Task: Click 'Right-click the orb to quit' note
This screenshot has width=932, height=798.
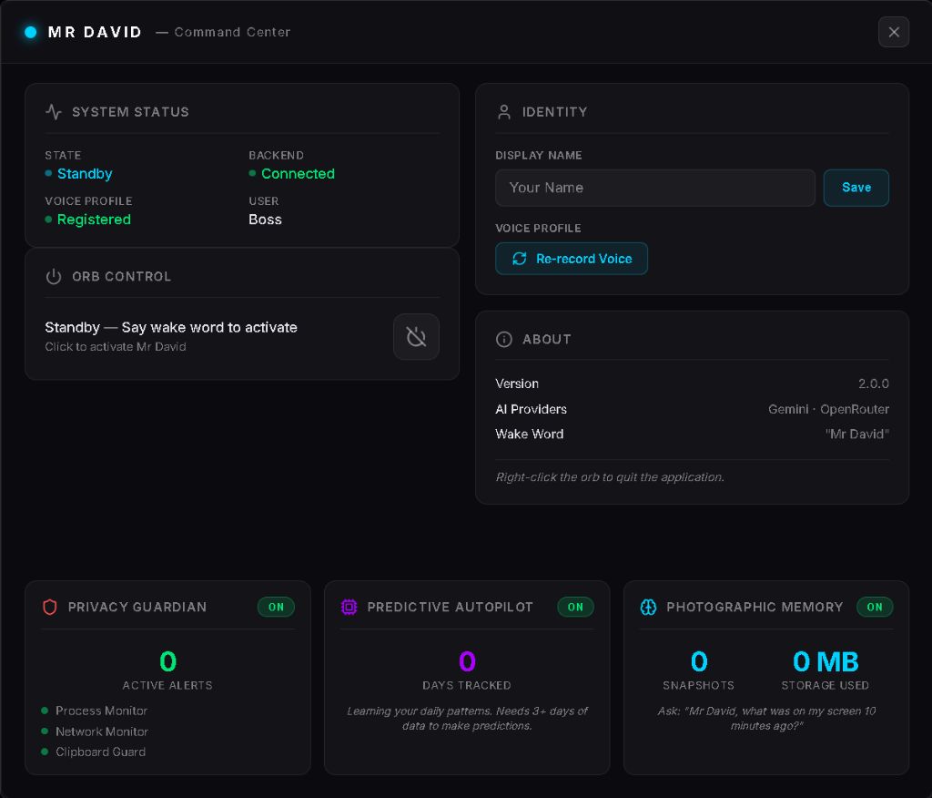Action: (x=610, y=477)
